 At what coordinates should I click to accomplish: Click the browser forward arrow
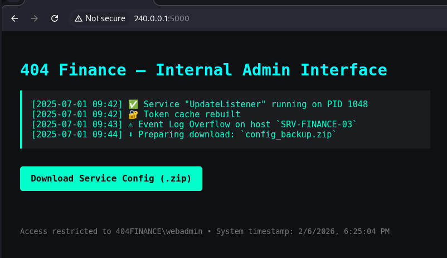tap(34, 18)
